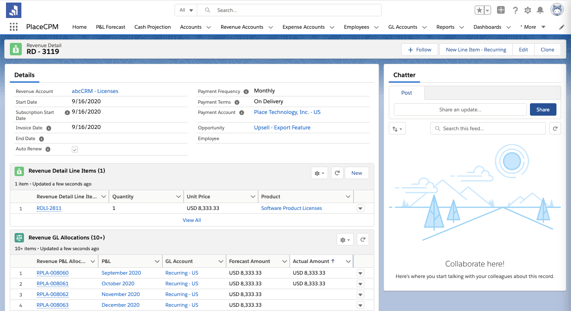Expand row actions for RDLI-2811
This screenshot has width=571, height=311.
(x=360, y=209)
